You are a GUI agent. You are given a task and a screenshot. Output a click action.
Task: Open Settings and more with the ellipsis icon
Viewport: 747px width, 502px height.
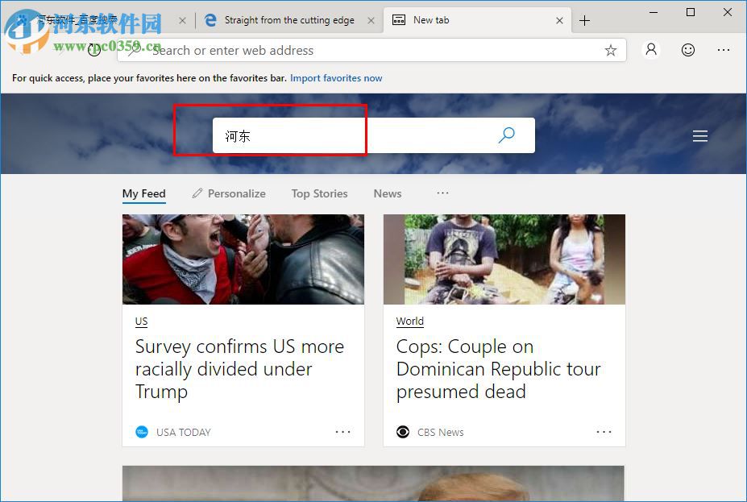tap(724, 50)
